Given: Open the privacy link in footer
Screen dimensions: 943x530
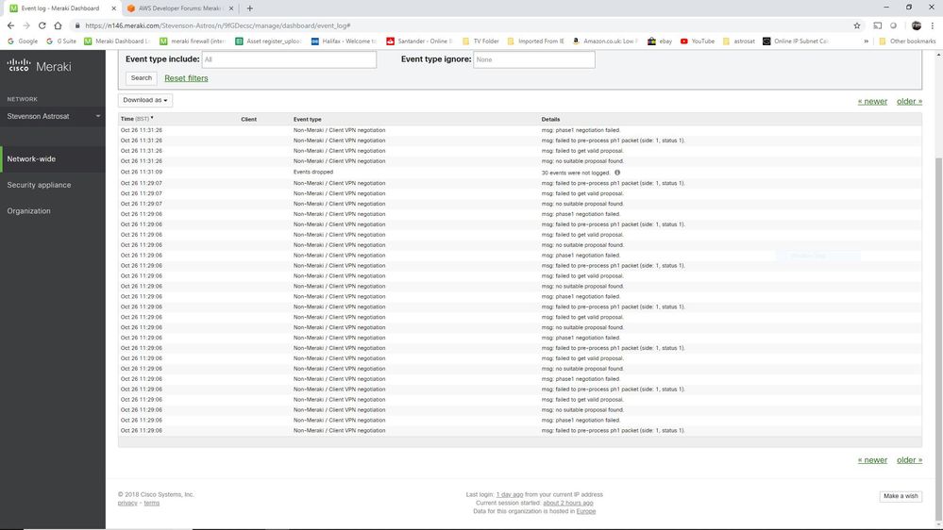Looking at the screenshot, I should (x=127, y=503).
